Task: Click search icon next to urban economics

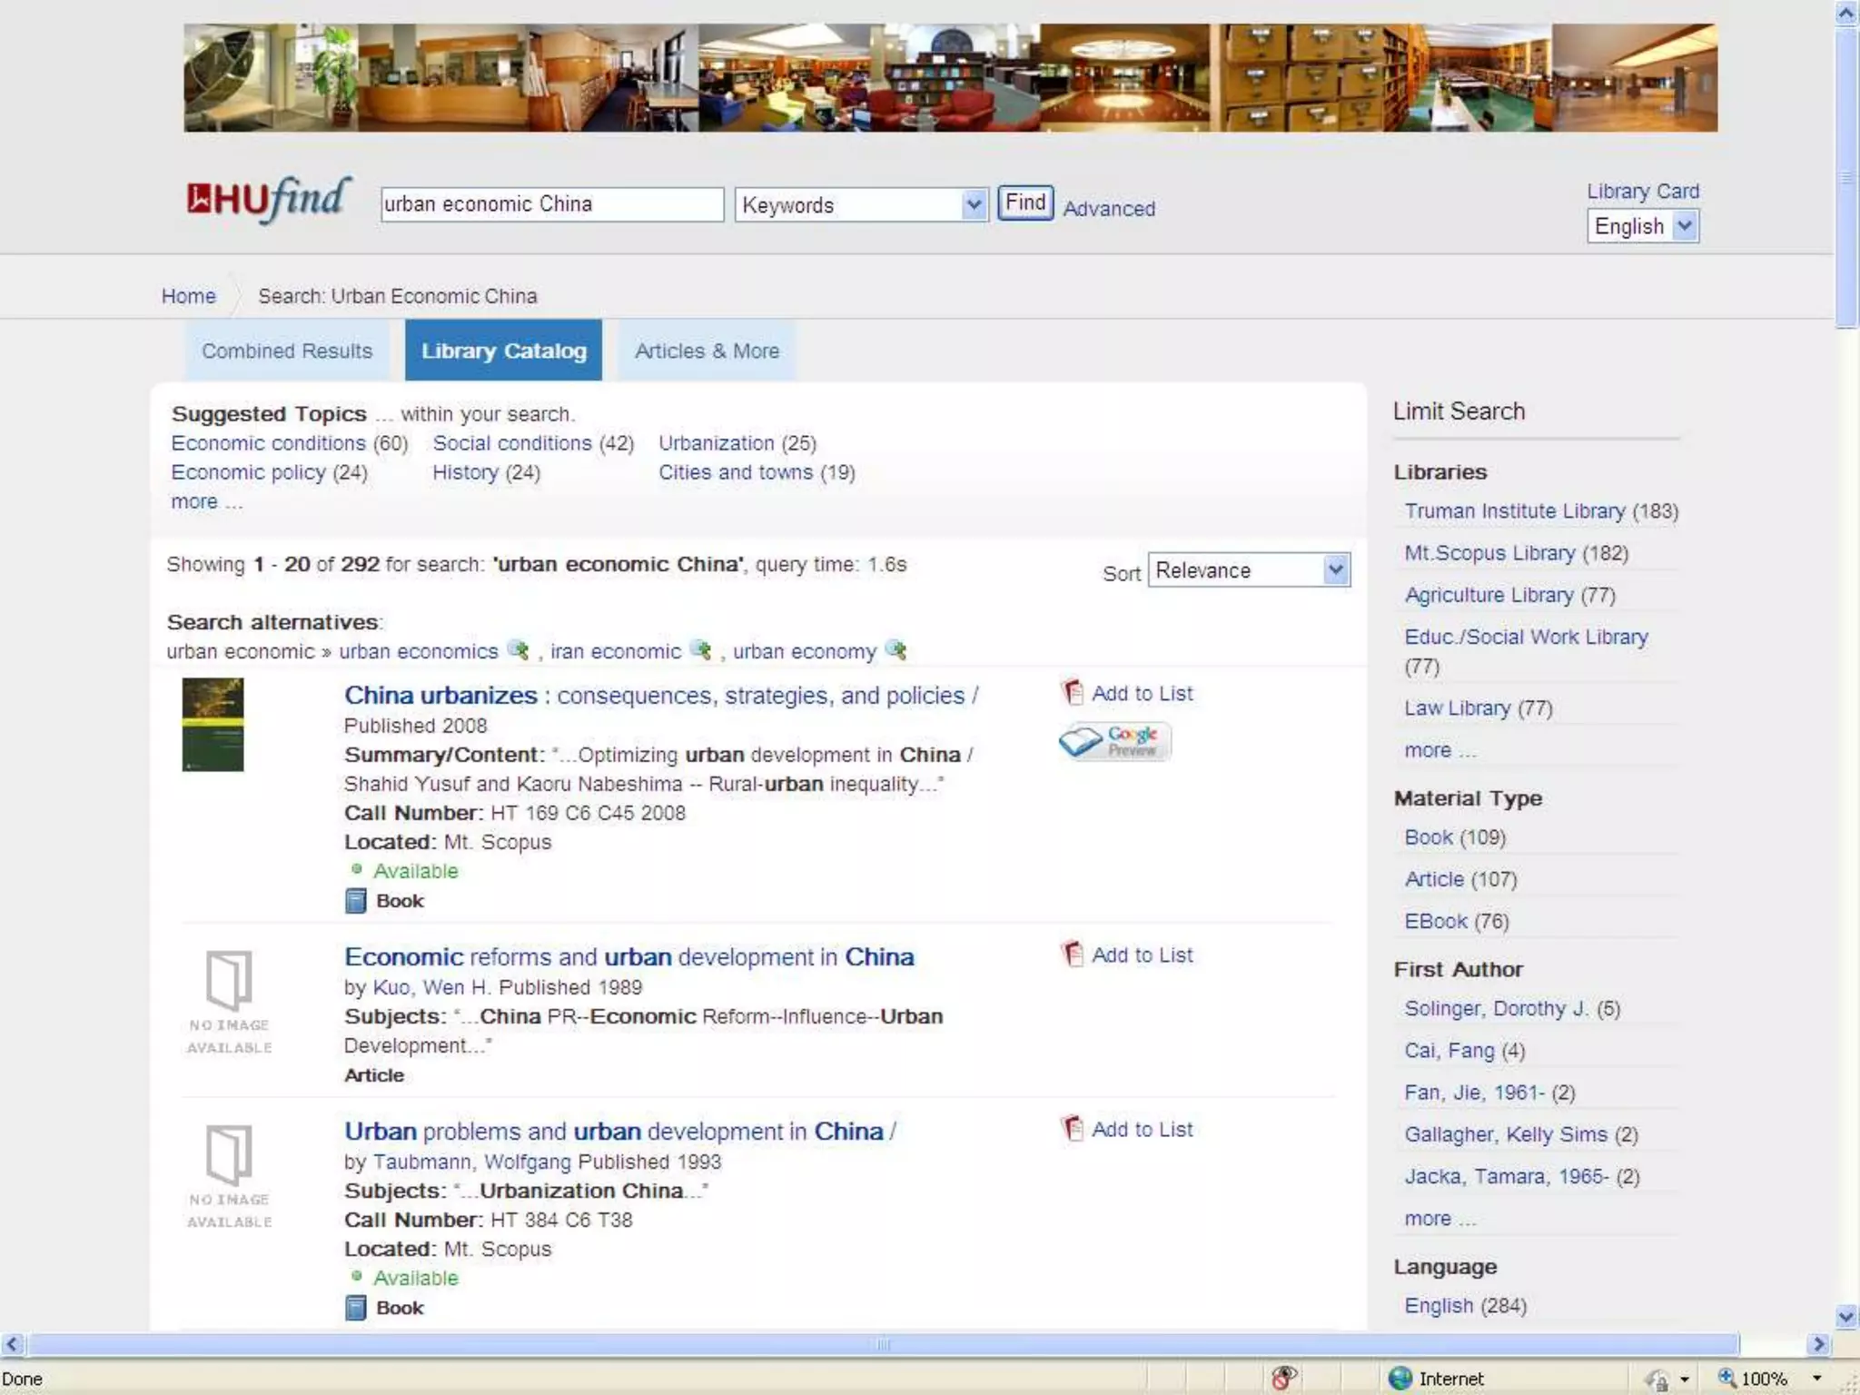Action: pos(518,650)
